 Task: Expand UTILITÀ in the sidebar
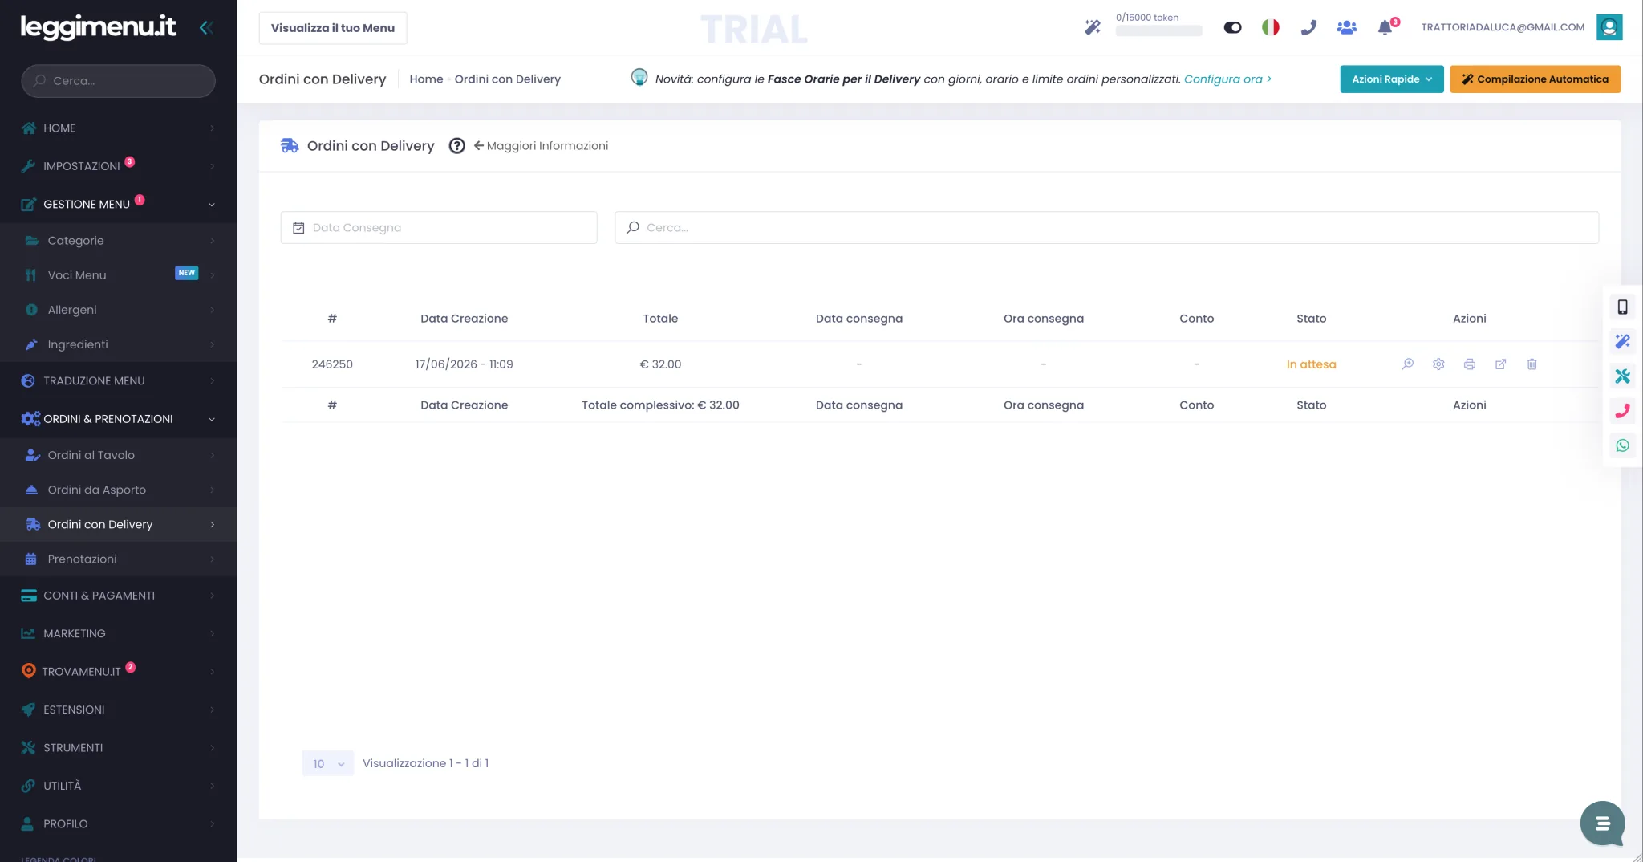(x=119, y=787)
